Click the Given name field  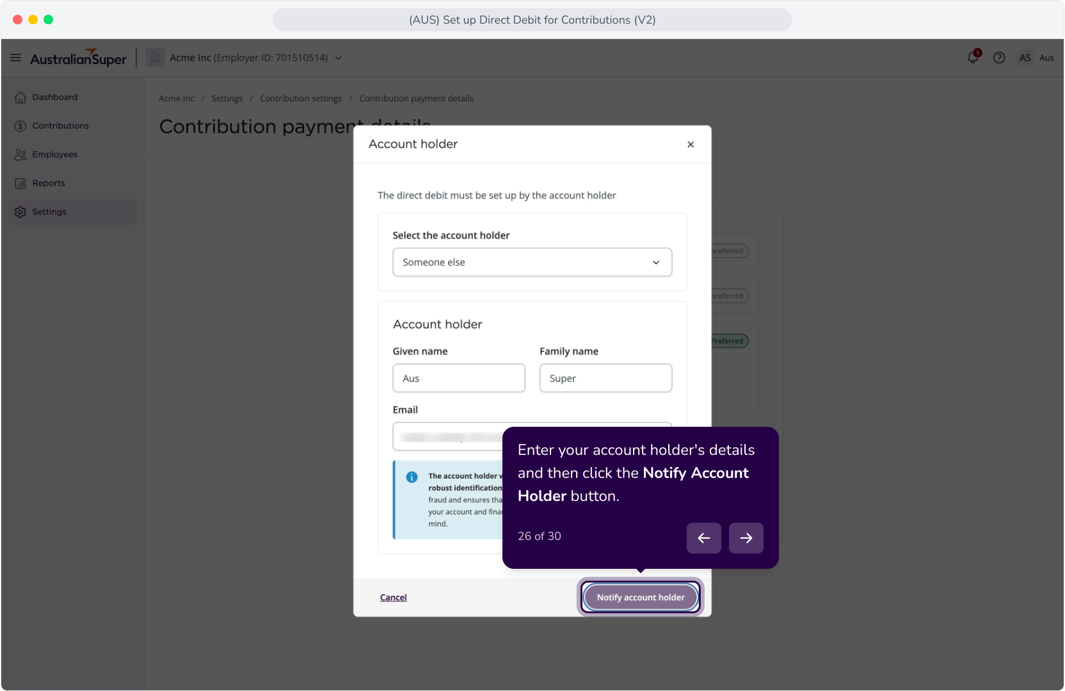[x=459, y=378]
